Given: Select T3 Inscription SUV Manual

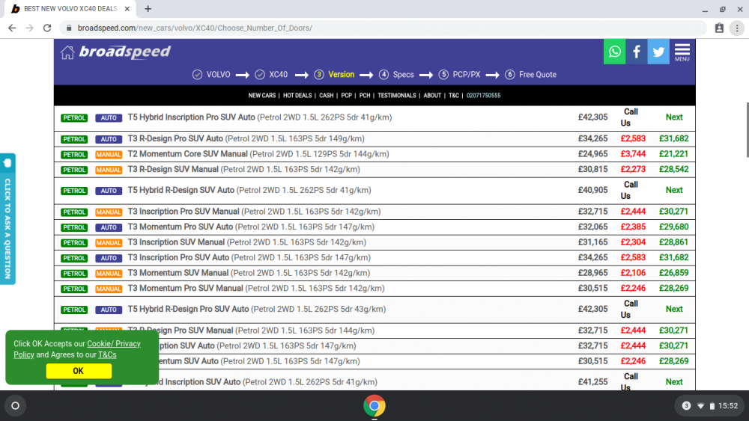Looking at the screenshot, I should tap(247, 242).
